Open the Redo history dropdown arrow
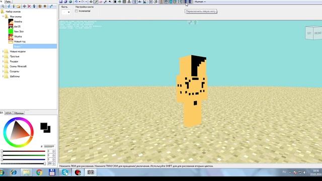Viewport: 322px width, 181px height. coord(86,2)
